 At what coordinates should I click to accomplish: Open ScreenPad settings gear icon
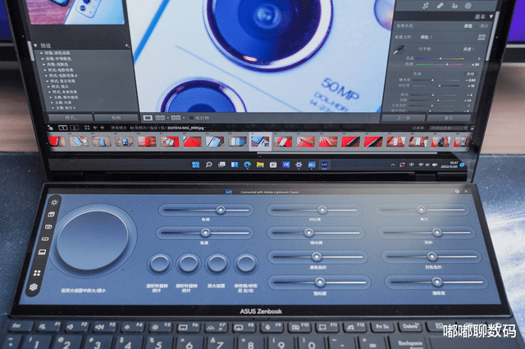pos(33,287)
